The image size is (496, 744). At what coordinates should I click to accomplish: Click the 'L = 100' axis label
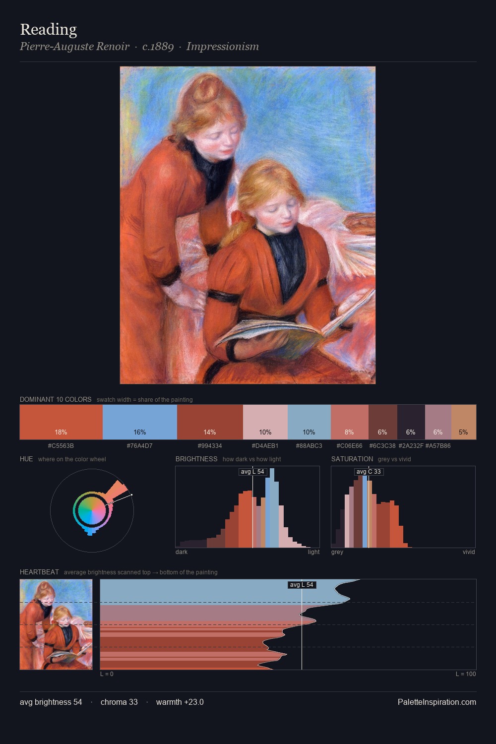click(x=466, y=674)
